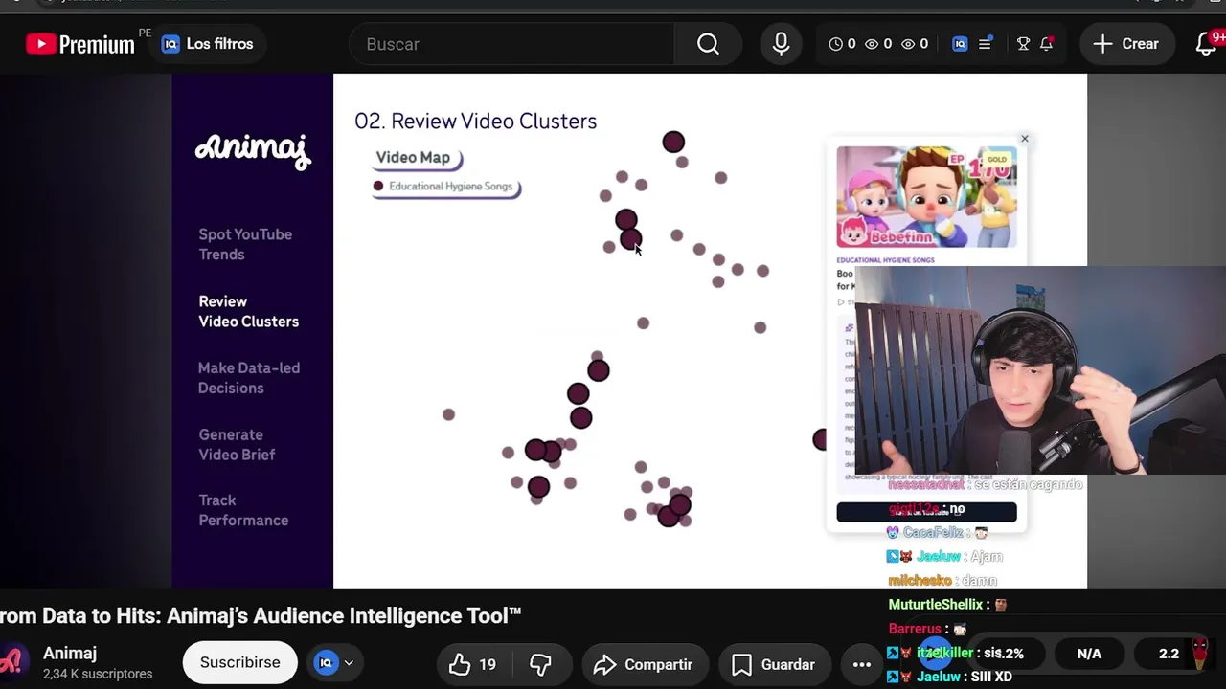Open the Animaj channel avatar
Image resolution: width=1226 pixels, height=689 pixels.
coord(11,662)
